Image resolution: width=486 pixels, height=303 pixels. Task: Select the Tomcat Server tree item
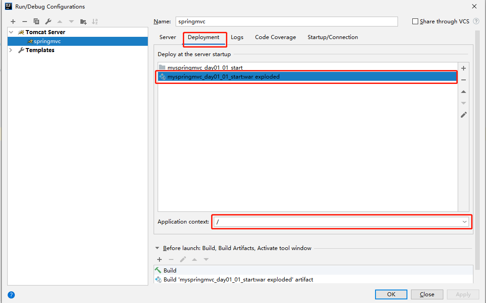point(78,32)
